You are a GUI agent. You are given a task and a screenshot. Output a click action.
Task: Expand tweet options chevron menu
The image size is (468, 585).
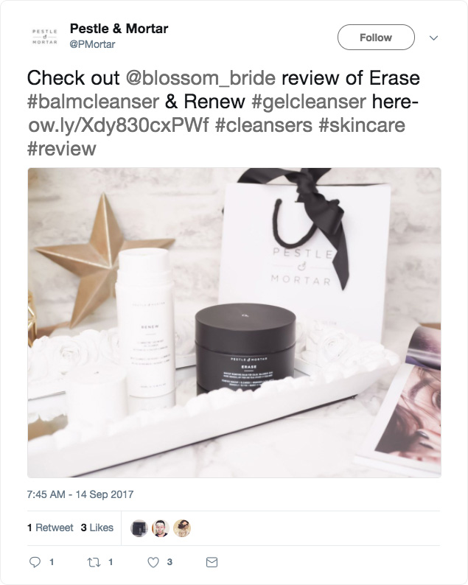tap(433, 38)
